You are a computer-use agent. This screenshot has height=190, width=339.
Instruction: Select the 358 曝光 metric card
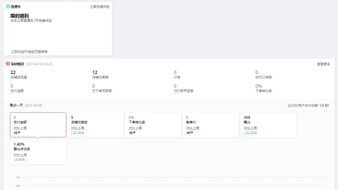(268, 125)
